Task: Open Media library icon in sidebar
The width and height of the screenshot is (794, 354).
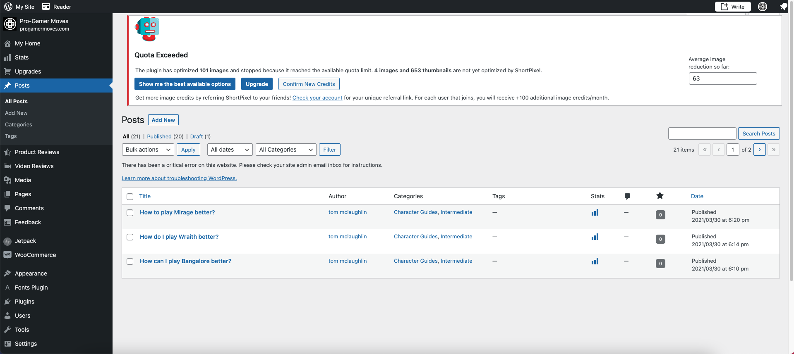Action: point(7,180)
